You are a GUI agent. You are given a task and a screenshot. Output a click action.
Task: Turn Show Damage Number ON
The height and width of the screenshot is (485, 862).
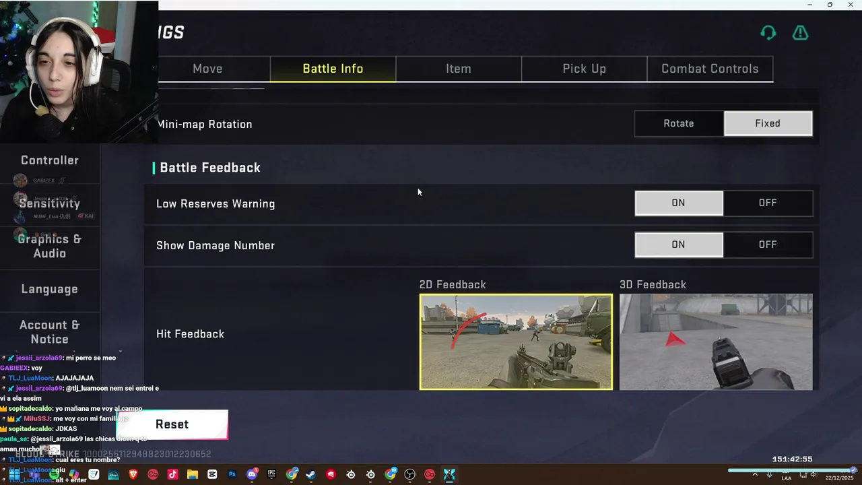coord(679,245)
